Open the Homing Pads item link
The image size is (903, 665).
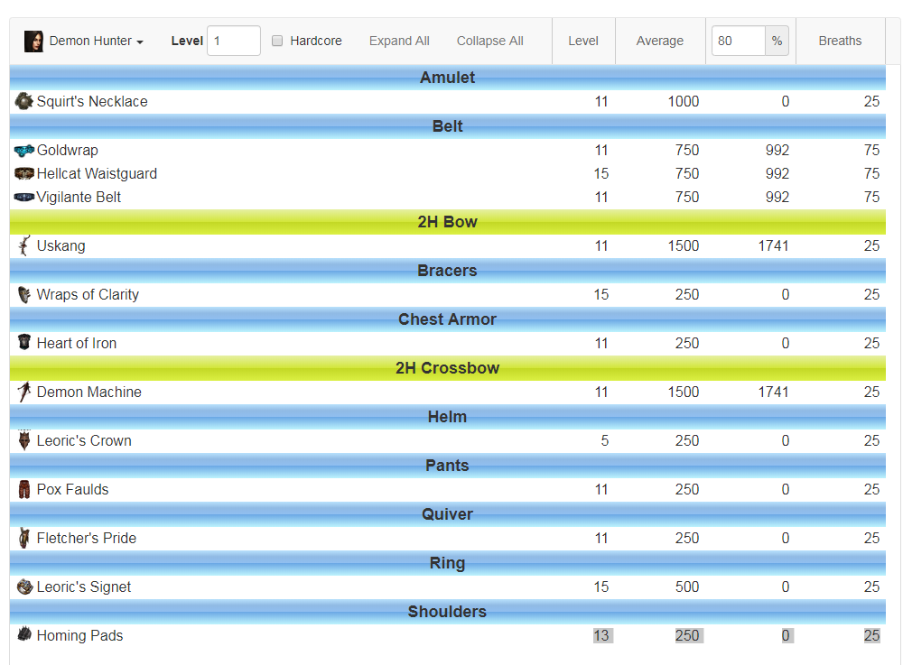pos(80,635)
